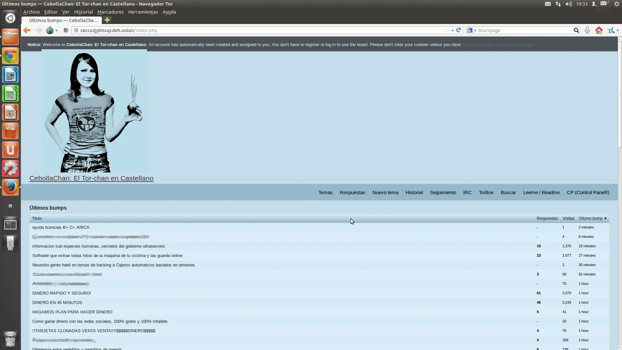Open the TorBox navigation link
622x350 pixels.
486,192
